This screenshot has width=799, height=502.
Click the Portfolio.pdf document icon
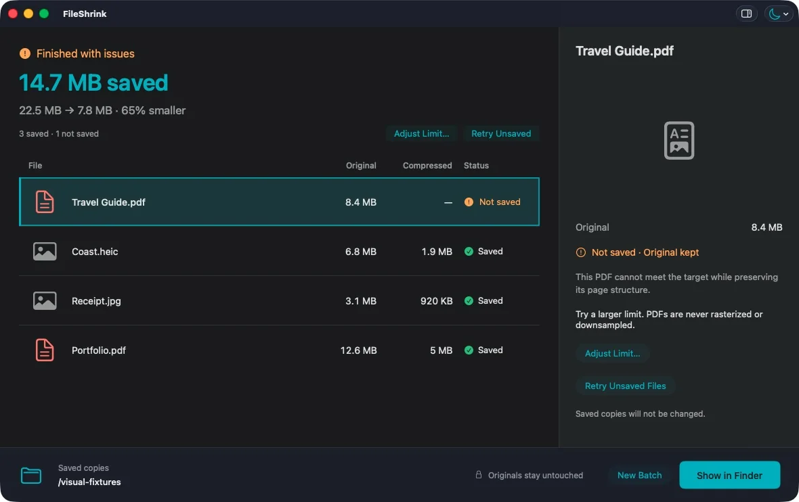tap(45, 350)
